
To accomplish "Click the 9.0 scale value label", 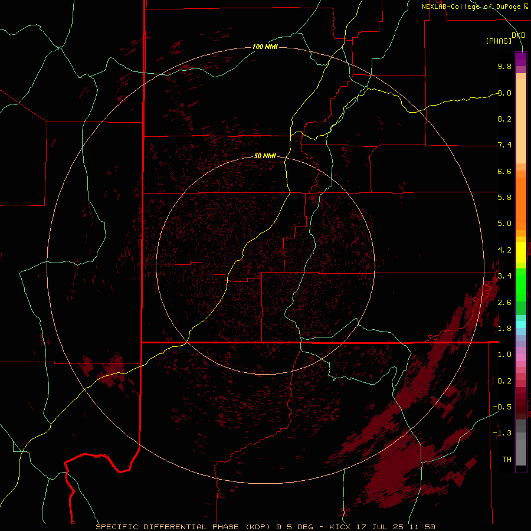I will click(504, 93).
